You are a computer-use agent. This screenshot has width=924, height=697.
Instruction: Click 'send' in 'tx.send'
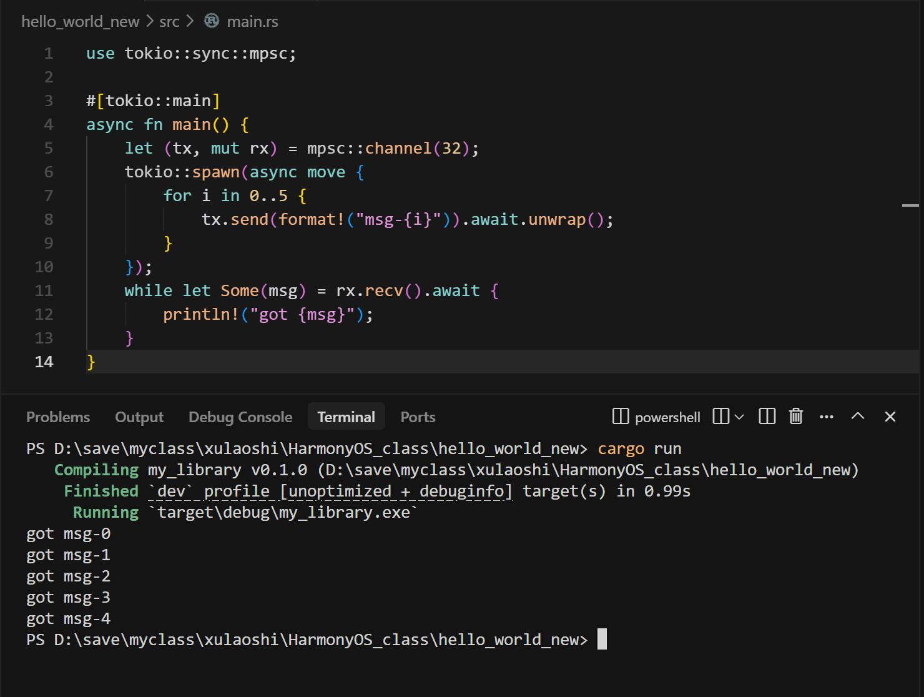tap(250, 220)
